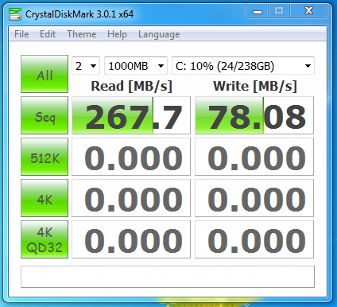Open the Edit menu
The image size is (337, 307).
(48, 34)
